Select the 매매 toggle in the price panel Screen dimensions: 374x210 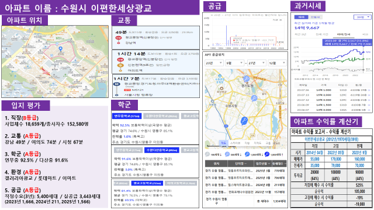(x=302, y=17)
